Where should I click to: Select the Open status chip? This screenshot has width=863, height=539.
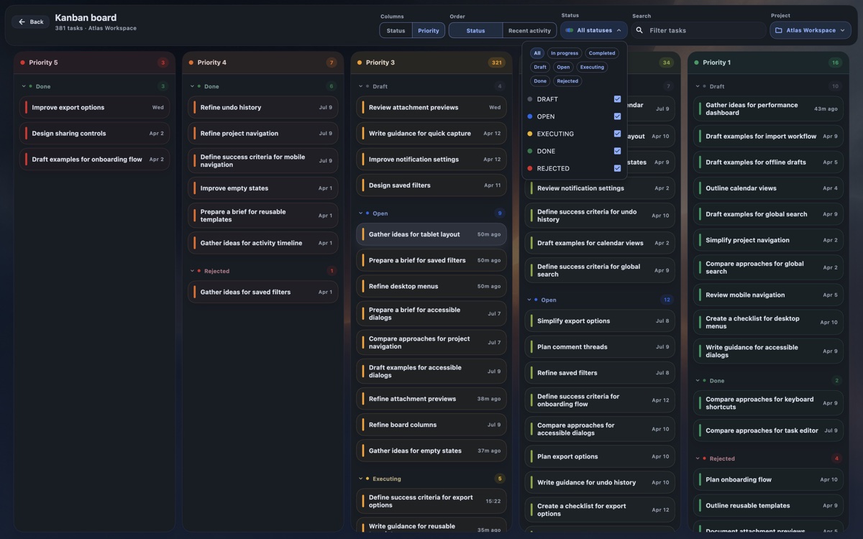563,67
